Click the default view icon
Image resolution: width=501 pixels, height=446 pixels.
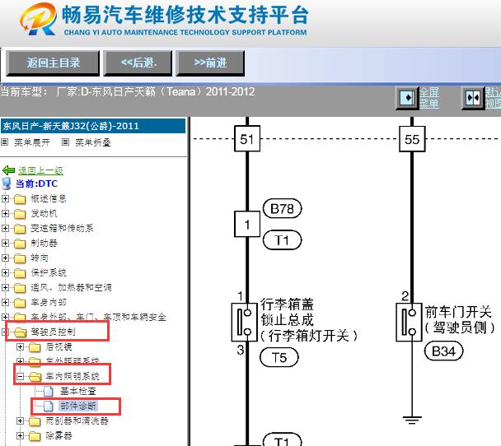pyautogui.click(x=473, y=98)
